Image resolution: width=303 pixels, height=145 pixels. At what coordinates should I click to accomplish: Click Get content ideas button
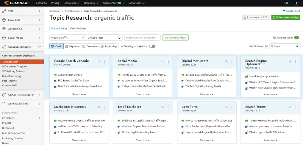pos(175,37)
